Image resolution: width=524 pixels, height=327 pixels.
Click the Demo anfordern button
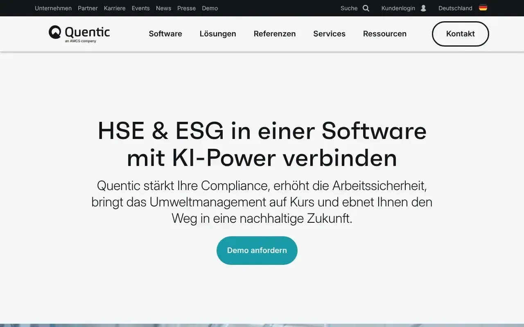tap(257, 250)
